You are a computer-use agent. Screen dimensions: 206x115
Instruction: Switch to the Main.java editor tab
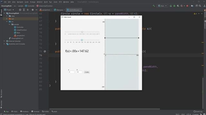coord(59,10)
